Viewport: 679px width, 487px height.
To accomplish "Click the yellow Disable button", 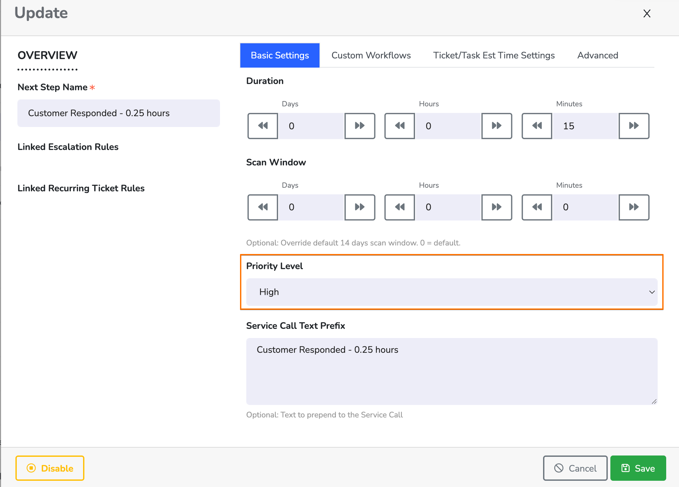I will click(50, 468).
